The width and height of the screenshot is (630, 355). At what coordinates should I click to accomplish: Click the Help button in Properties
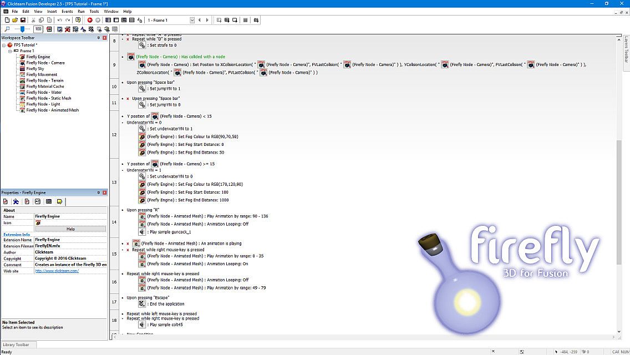pyautogui.click(x=71, y=229)
